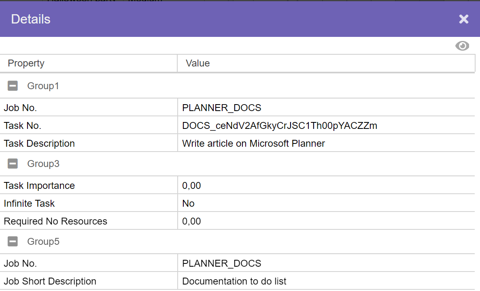The height and width of the screenshot is (291, 480).
Task: Click the Job Short Description value
Action: [234, 281]
